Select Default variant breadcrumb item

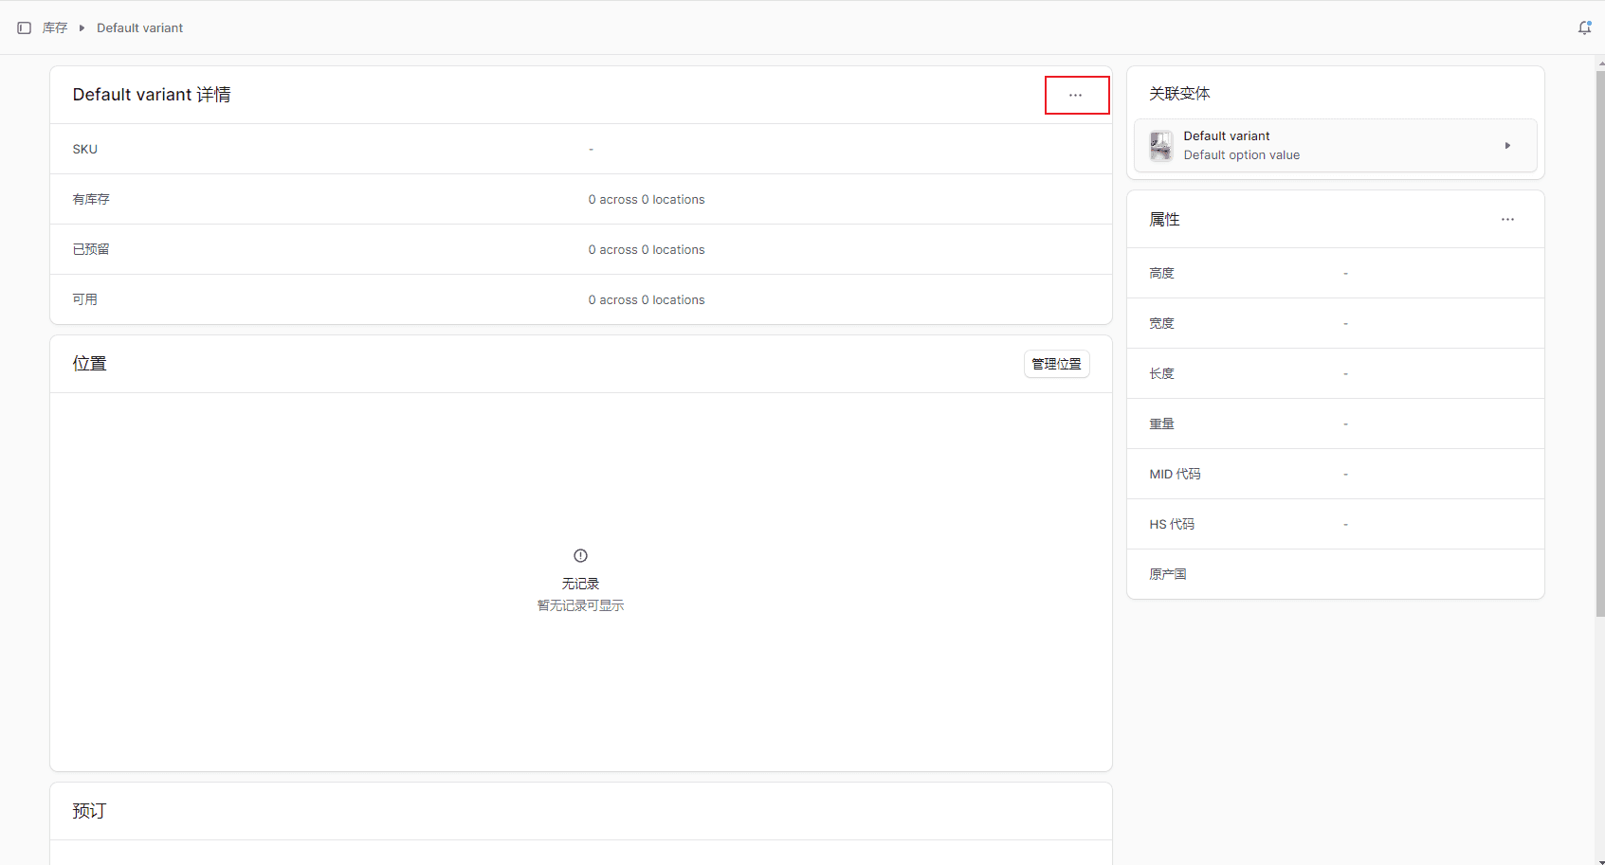[x=140, y=28]
